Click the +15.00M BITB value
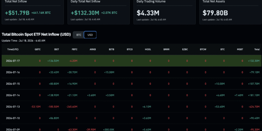This screenshot has height=131, width=262. click(109, 72)
